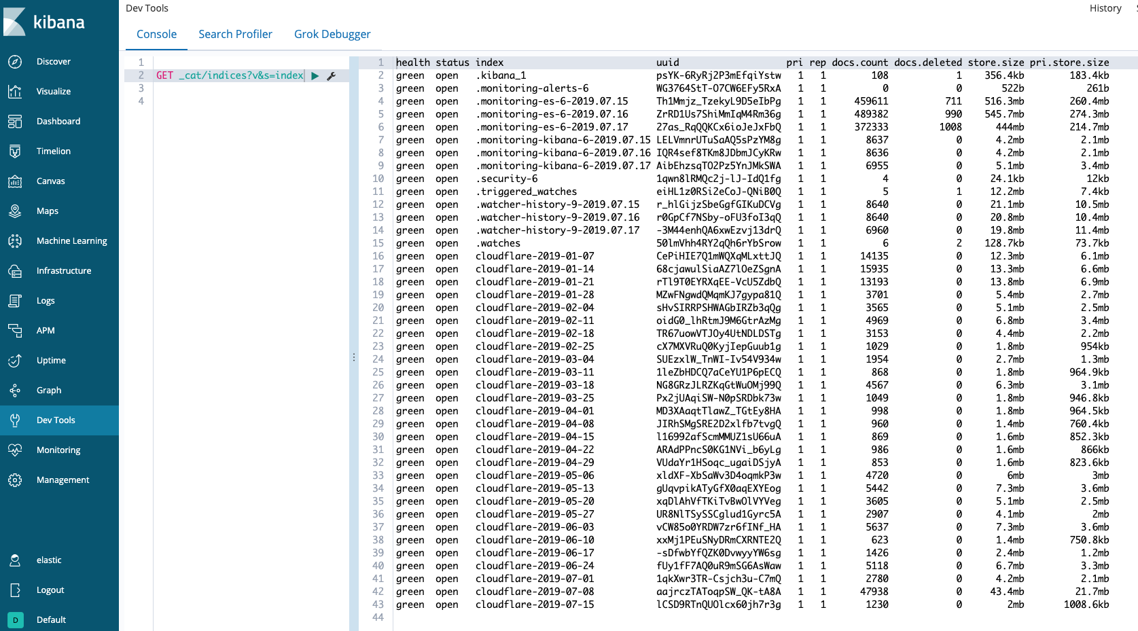Viewport: 1138px width, 631px height.
Task: Go to Maps
Action: 47,211
